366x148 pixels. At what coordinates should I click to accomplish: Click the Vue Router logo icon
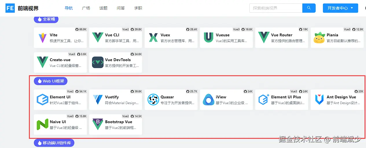pos(264,38)
